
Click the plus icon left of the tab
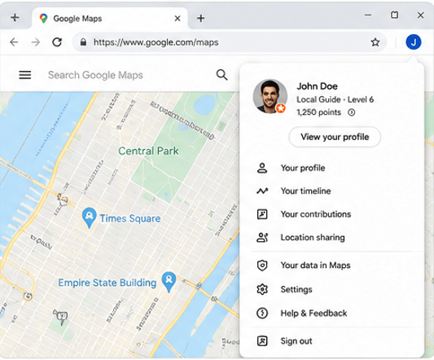tap(15, 18)
